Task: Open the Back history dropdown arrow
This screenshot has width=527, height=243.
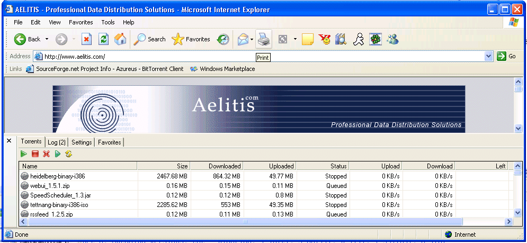Action: tap(47, 39)
